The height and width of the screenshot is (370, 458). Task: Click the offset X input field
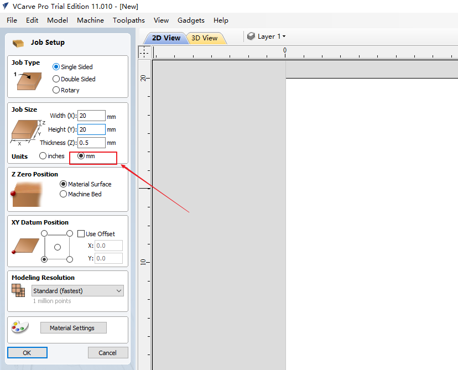click(108, 246)
